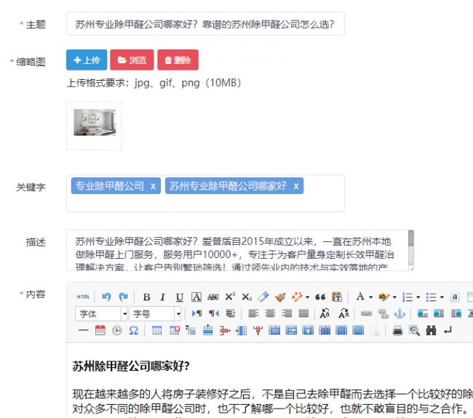The image size is (473, 418).
Task: Insert current date calendar icon
Action: (100, 331)
